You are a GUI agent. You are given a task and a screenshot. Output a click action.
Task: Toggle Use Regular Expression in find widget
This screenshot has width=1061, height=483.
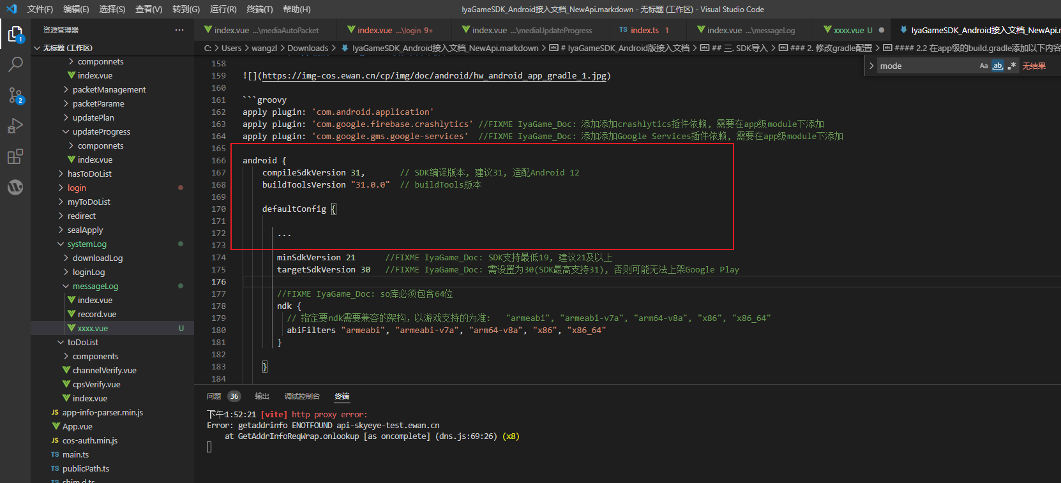coord(1012,66)
